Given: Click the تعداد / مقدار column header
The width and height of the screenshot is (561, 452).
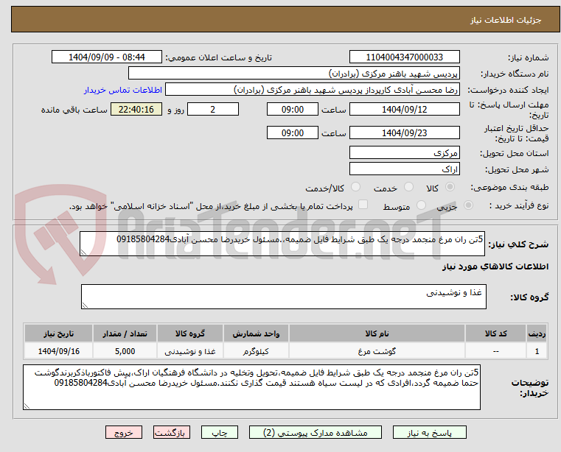Looking at the screenshot, I should pyautogui.click(x=125, y=333).
